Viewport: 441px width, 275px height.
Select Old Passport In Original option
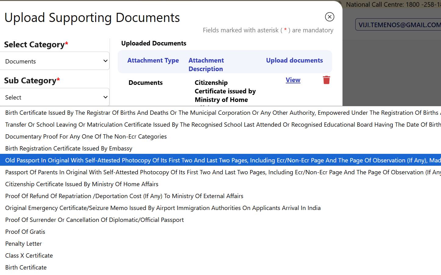[x=221, y=160]
